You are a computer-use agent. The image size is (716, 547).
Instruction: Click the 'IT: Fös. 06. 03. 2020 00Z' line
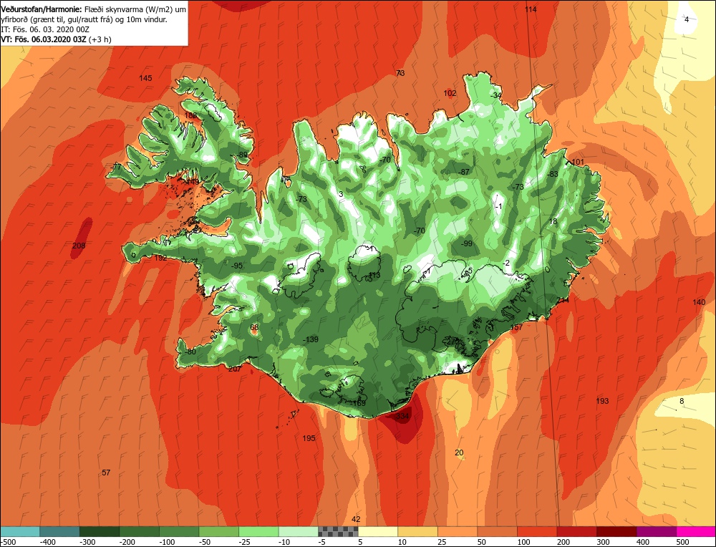point(44,29)
